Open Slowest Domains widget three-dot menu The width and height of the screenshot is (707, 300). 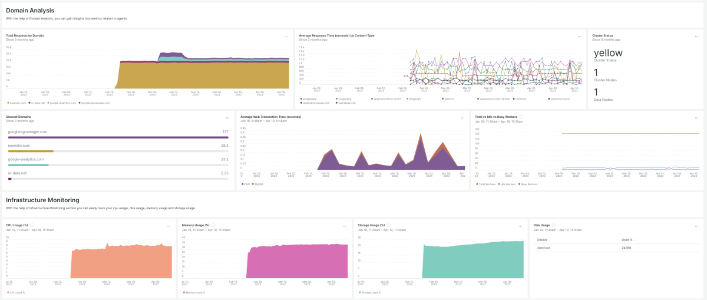pos(227,117)
